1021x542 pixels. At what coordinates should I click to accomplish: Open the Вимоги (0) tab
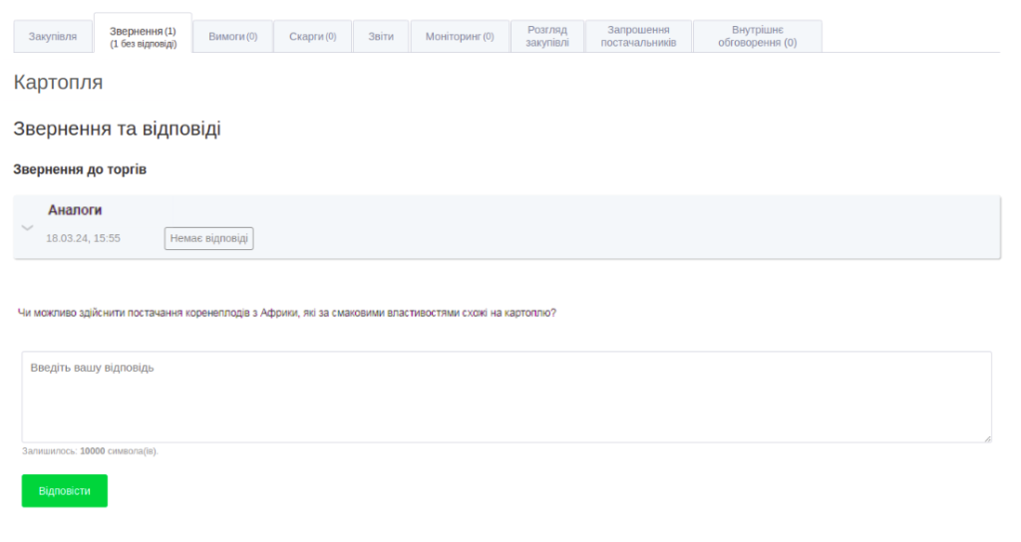232,37
